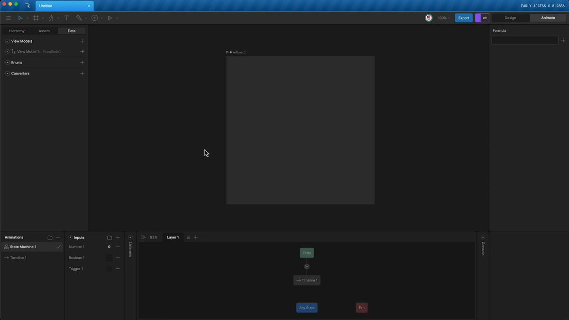Image resolution: width=569 pixels, height=320 pixels.
Task: Click the user avatar icon
Action: point(429,18)
